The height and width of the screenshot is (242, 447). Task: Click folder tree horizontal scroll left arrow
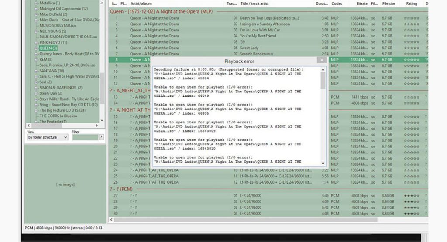pos(28,126)
